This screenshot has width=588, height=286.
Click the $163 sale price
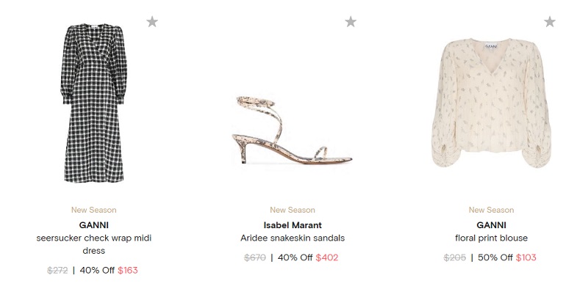point(127,271)
